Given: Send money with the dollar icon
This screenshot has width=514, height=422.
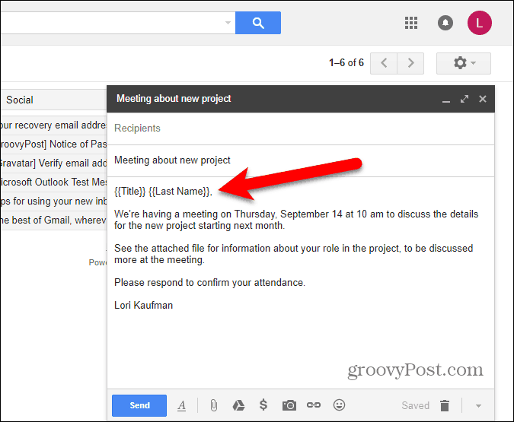Looking at the screenshot, I should pos(263,405).
